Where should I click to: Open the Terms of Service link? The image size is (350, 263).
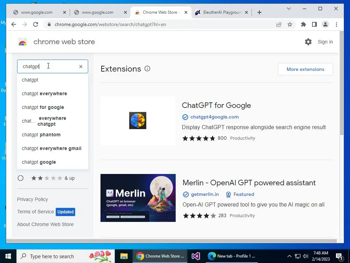tap(36, 212)
